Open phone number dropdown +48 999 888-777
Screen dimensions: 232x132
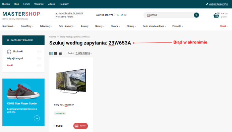[x=105, y=15]
